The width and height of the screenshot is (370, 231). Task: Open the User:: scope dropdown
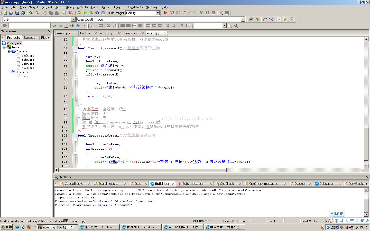tap(73, 19)
